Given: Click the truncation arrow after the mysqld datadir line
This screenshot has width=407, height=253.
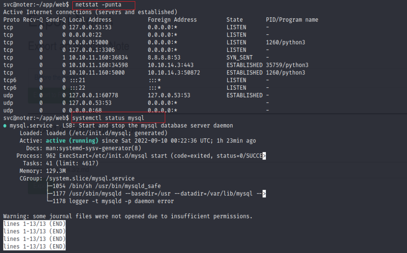Looking at the screenshot, I should (264, 194).
